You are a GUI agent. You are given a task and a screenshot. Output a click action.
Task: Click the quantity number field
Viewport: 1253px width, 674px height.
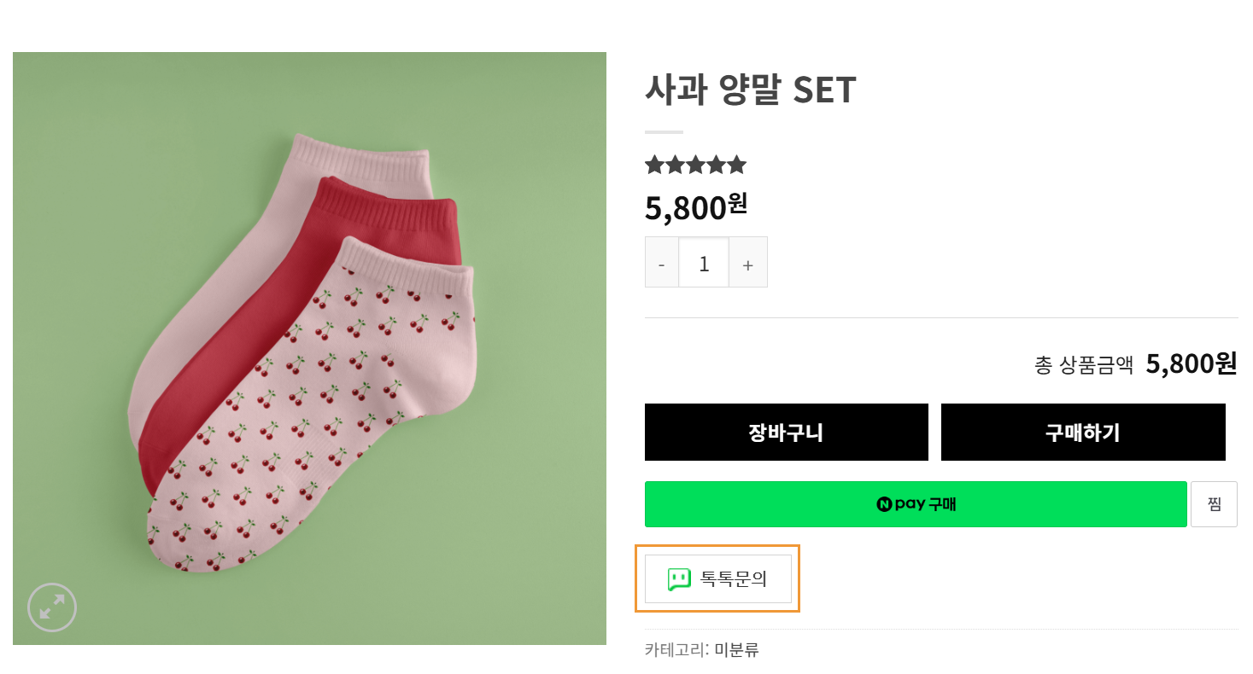coord(704,262)
